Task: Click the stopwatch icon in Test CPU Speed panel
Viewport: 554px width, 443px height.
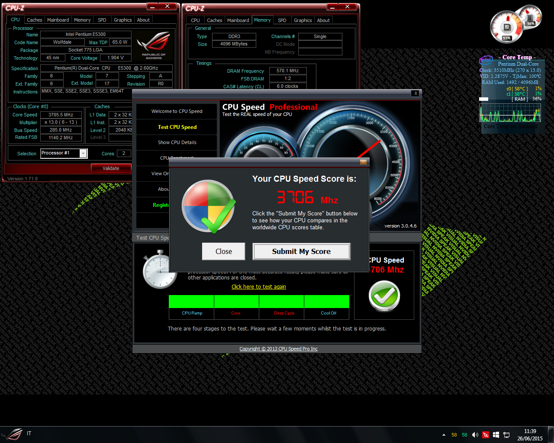Action: [x=159, y=270]
